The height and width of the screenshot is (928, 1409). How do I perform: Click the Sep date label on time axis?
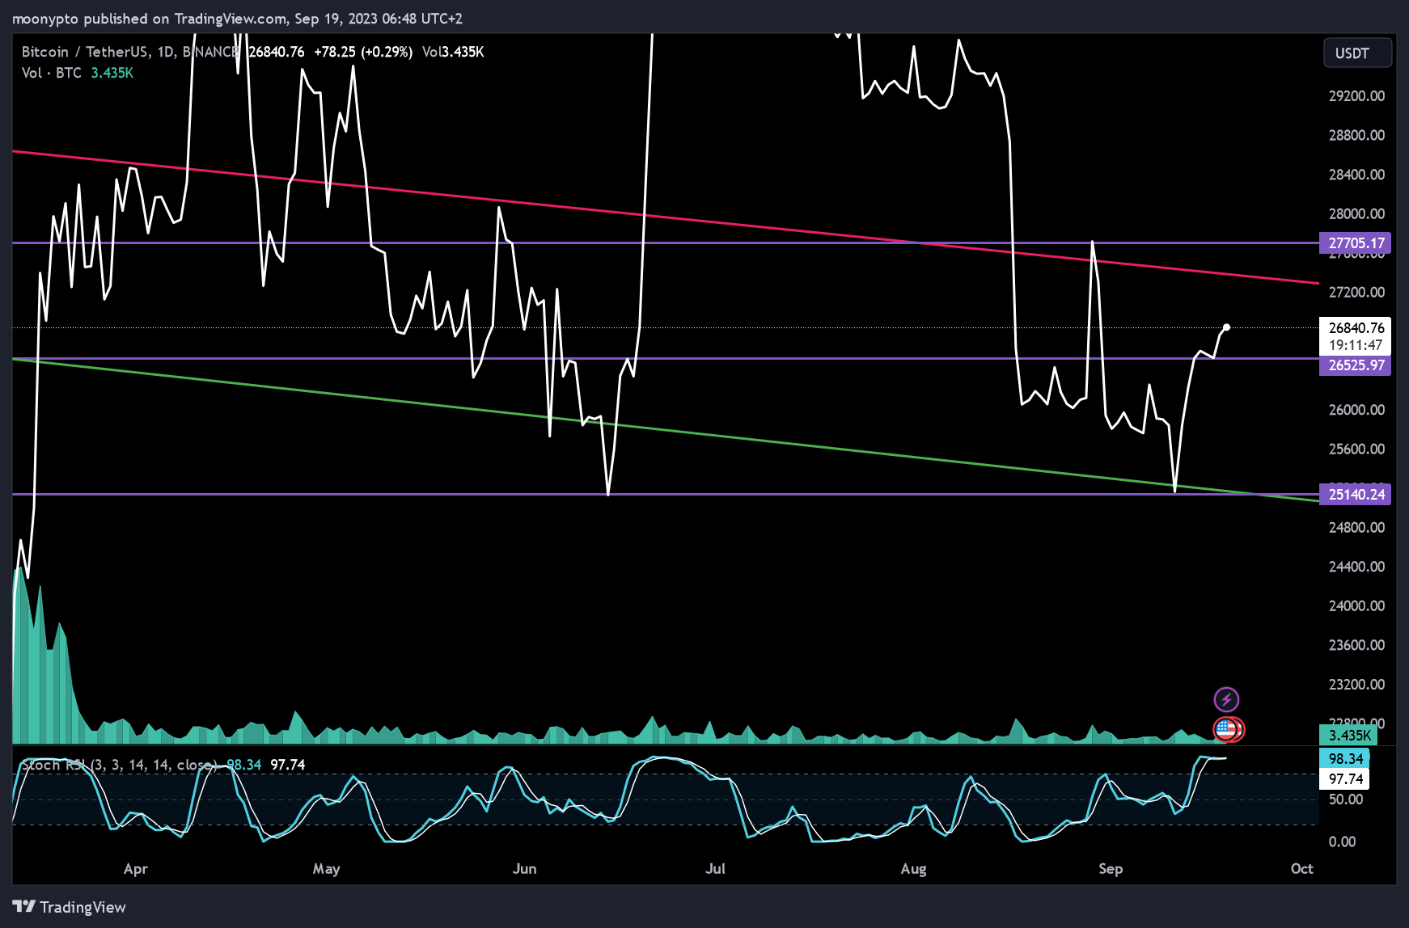click(x=1111, y=869)
